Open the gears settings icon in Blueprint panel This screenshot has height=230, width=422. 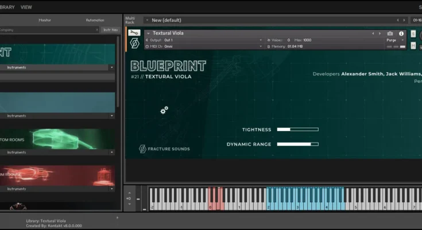(164, 110)
